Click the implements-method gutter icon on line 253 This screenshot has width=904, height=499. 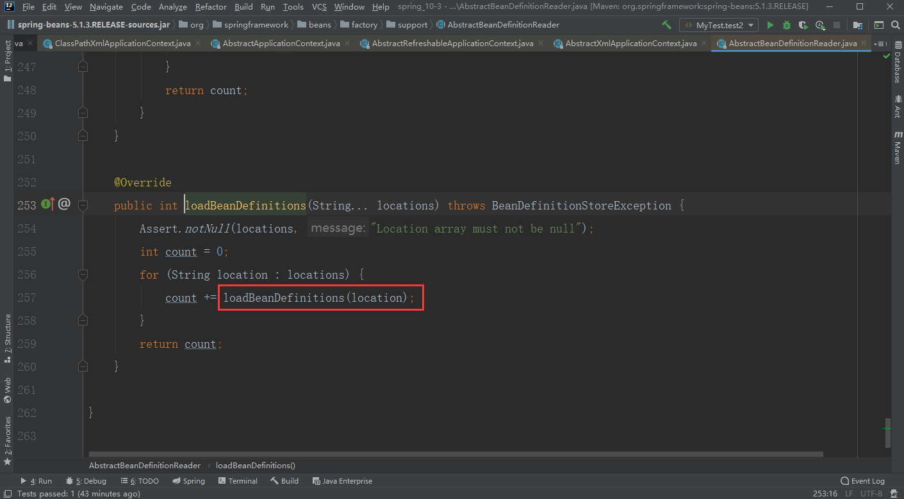click(x=48, y=204)
